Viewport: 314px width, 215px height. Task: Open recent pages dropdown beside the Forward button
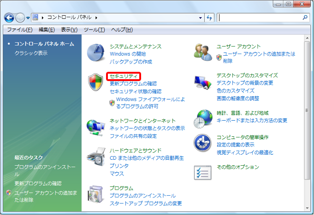[28, 18]
